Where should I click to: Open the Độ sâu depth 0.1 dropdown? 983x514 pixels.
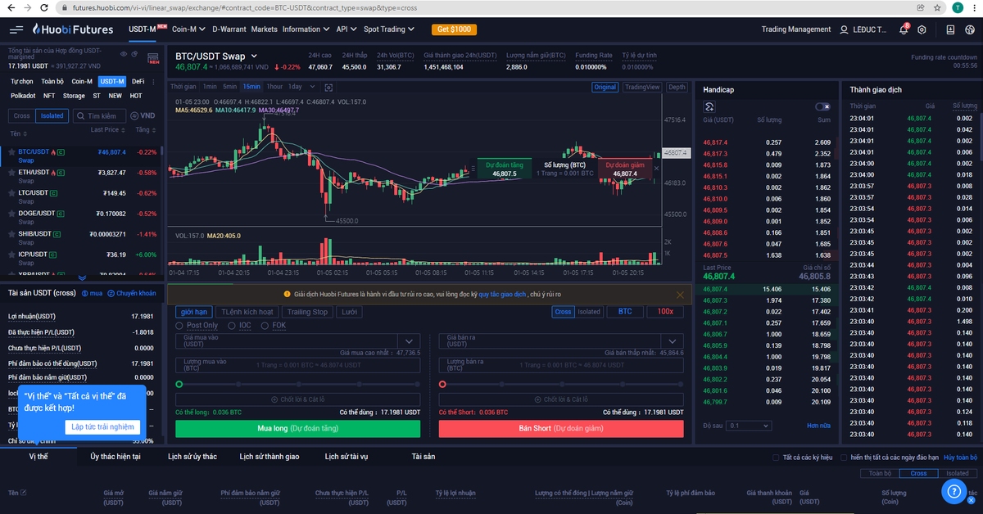pyautogui.click(x=749, y=426)
